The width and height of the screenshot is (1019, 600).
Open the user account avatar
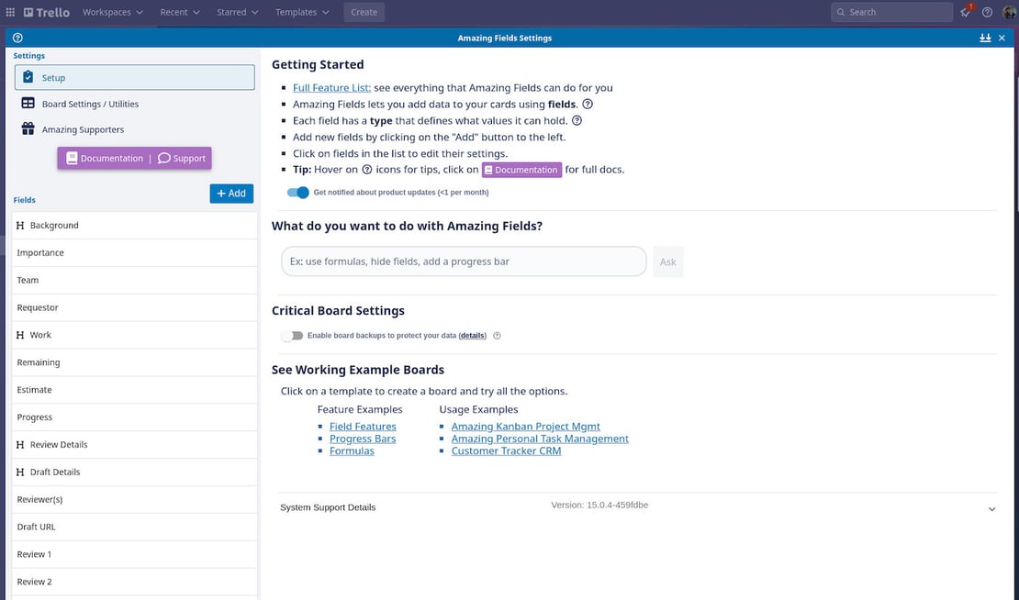pos(1008,12)
